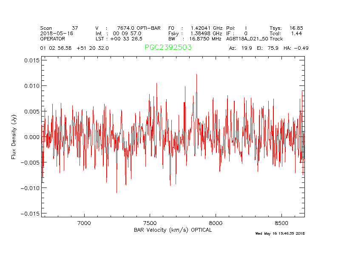
Task: Click the Wed May 16 timestamp footer
Action: pyautogui.click(x=280, y=233)
